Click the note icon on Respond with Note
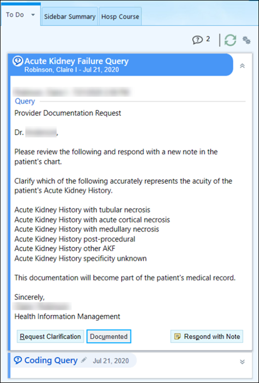Image resolution: width=259 pixels, height=383 pixels. (177, 337)
